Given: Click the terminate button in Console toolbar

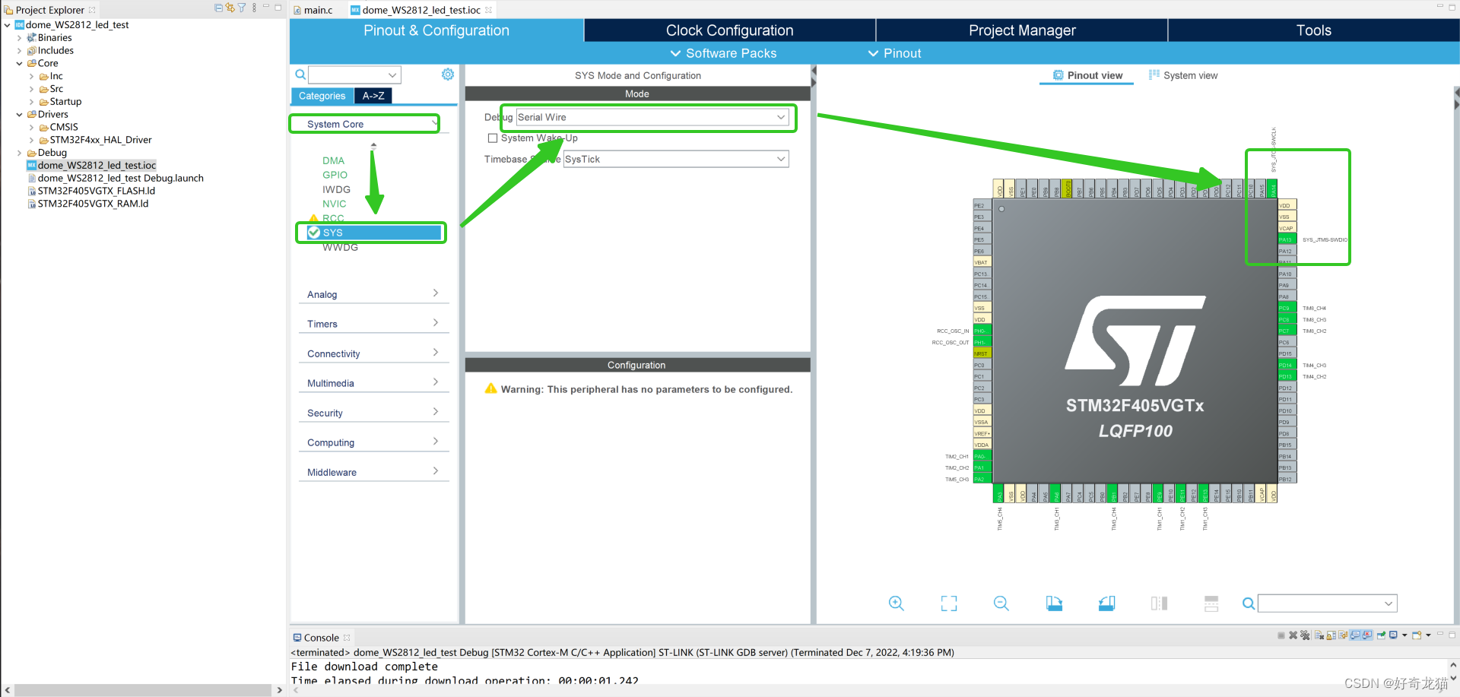Looking at the screenshot, I should click(x=1281, y=635).
